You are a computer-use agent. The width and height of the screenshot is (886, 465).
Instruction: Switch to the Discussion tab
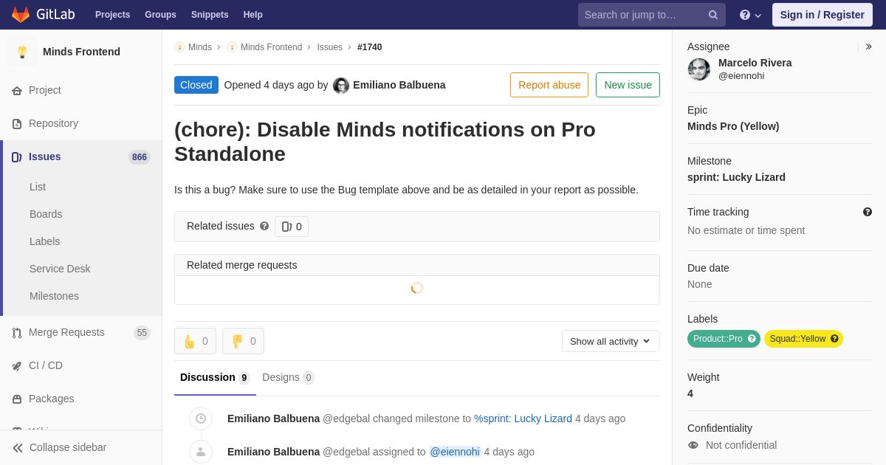(x=215, y=377)
